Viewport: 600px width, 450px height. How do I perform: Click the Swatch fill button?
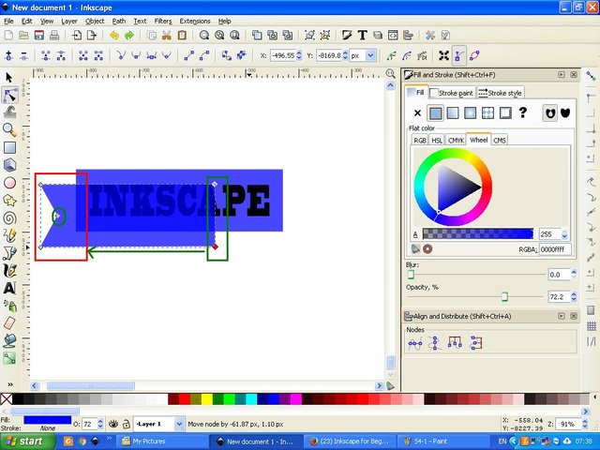505,112
